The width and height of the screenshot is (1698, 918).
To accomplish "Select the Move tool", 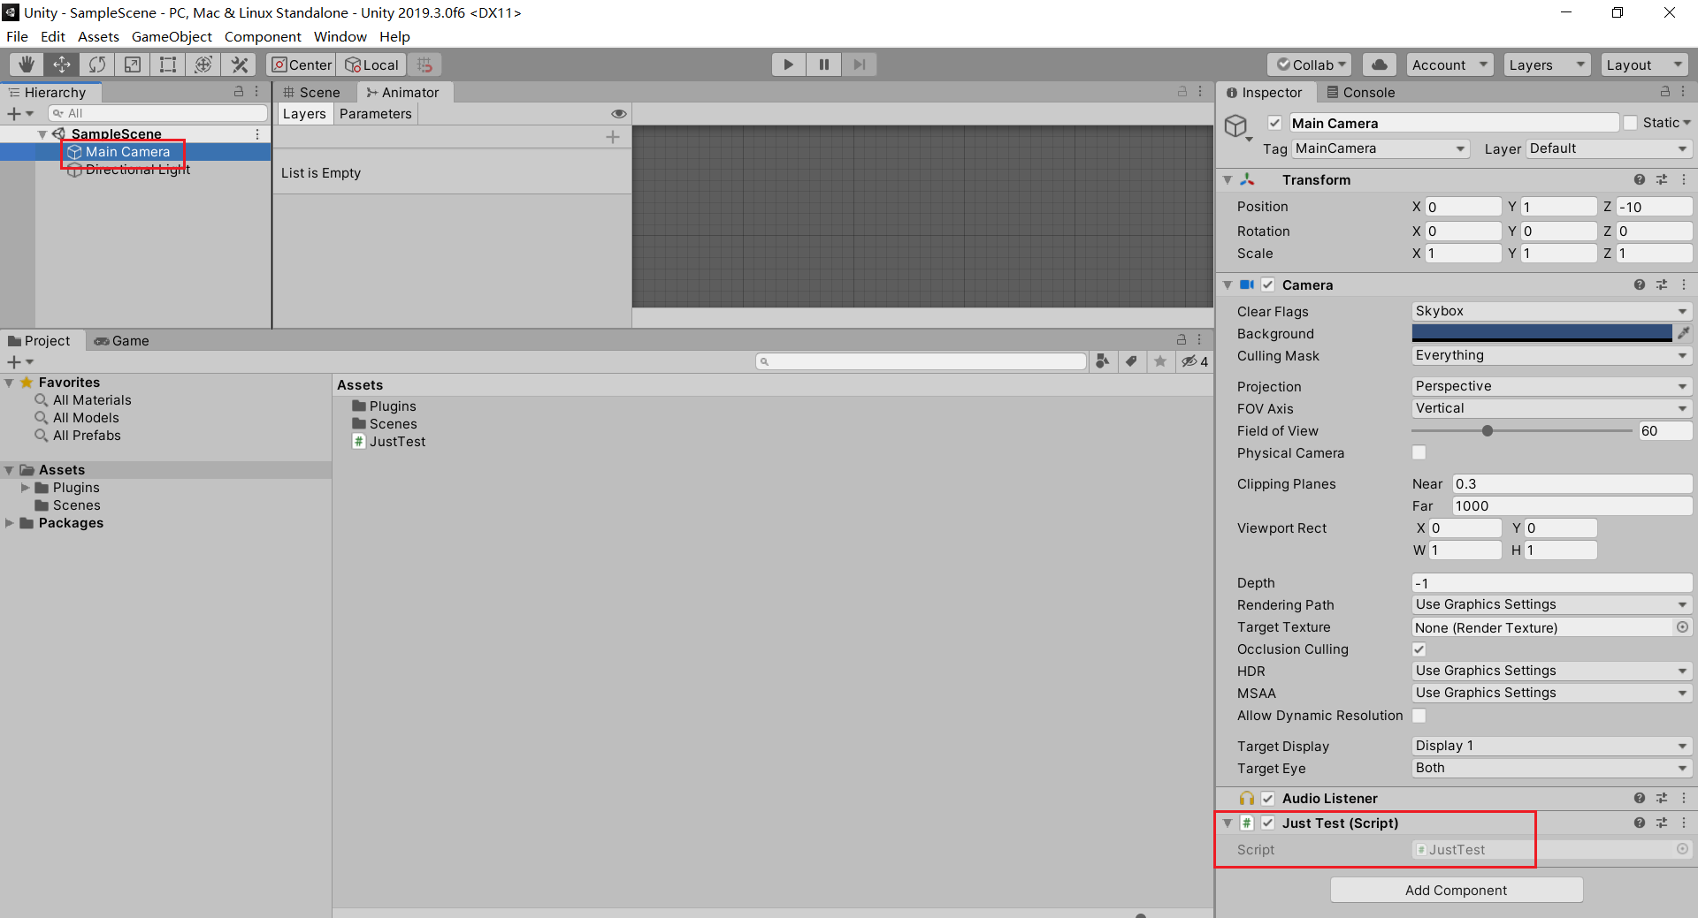I will 62,64.
